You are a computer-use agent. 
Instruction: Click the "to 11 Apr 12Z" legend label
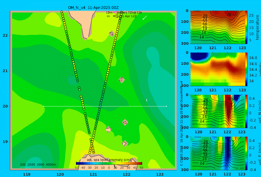click(x=127, y=16)
